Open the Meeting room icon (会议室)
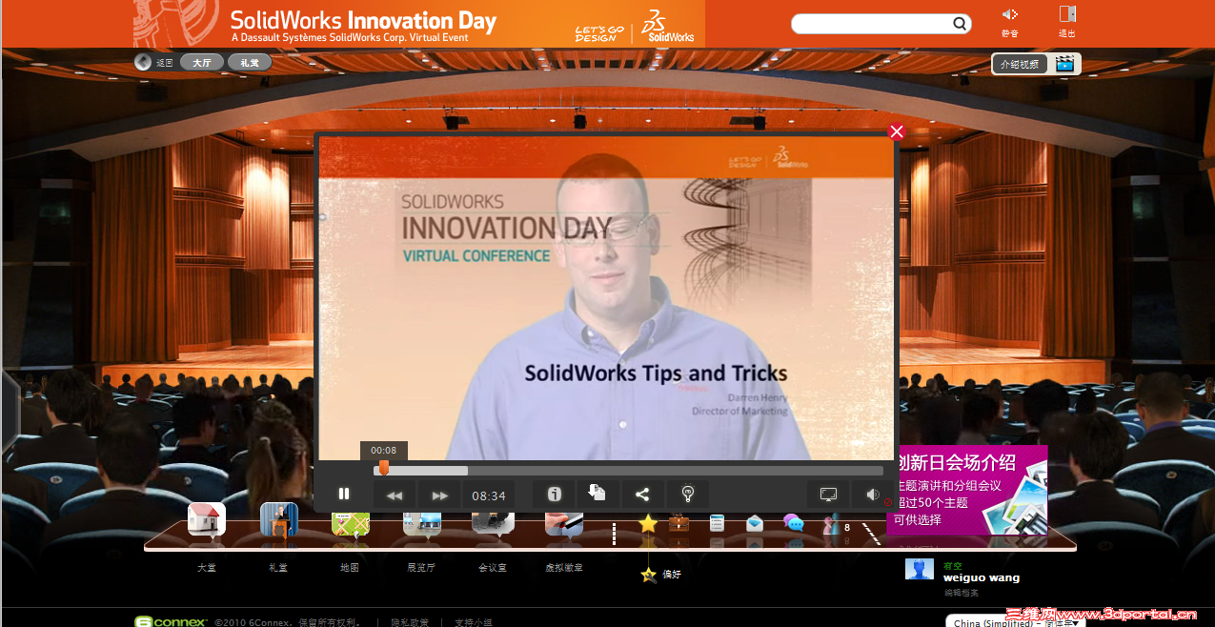1215x627 pixels. [x=493, y=523]
